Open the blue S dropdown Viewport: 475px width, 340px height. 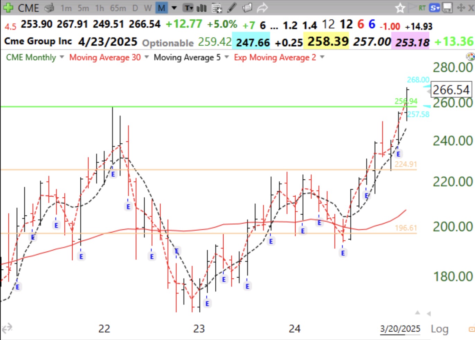click(x=434, y=8)
